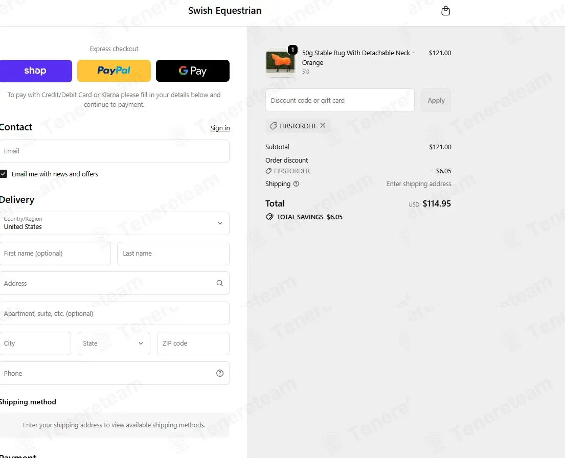Image resolution: width=565 pixels, height=458 pixels.
Task: Click the quantity badge on product image
Action: 292,50
